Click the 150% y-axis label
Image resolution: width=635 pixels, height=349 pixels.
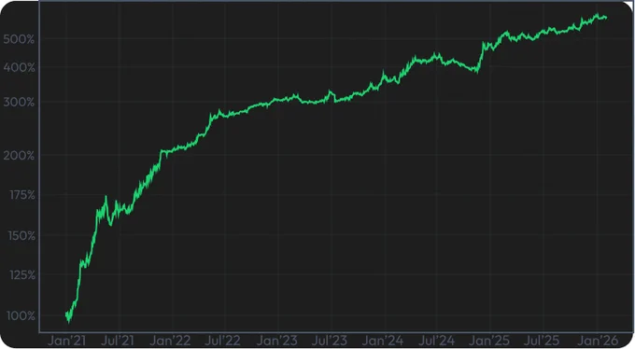(x=21, y=236)
